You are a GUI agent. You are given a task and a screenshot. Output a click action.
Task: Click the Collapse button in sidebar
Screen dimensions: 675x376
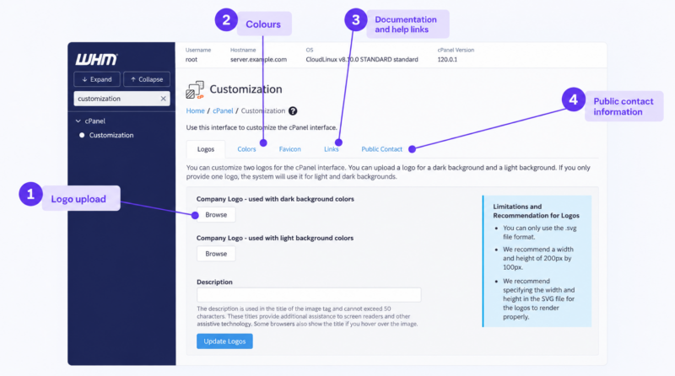147,79
